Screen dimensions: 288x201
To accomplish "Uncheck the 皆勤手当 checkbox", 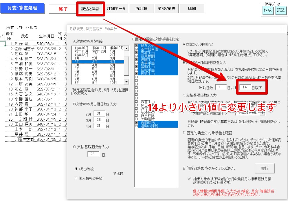I will [x=136, y=67].
